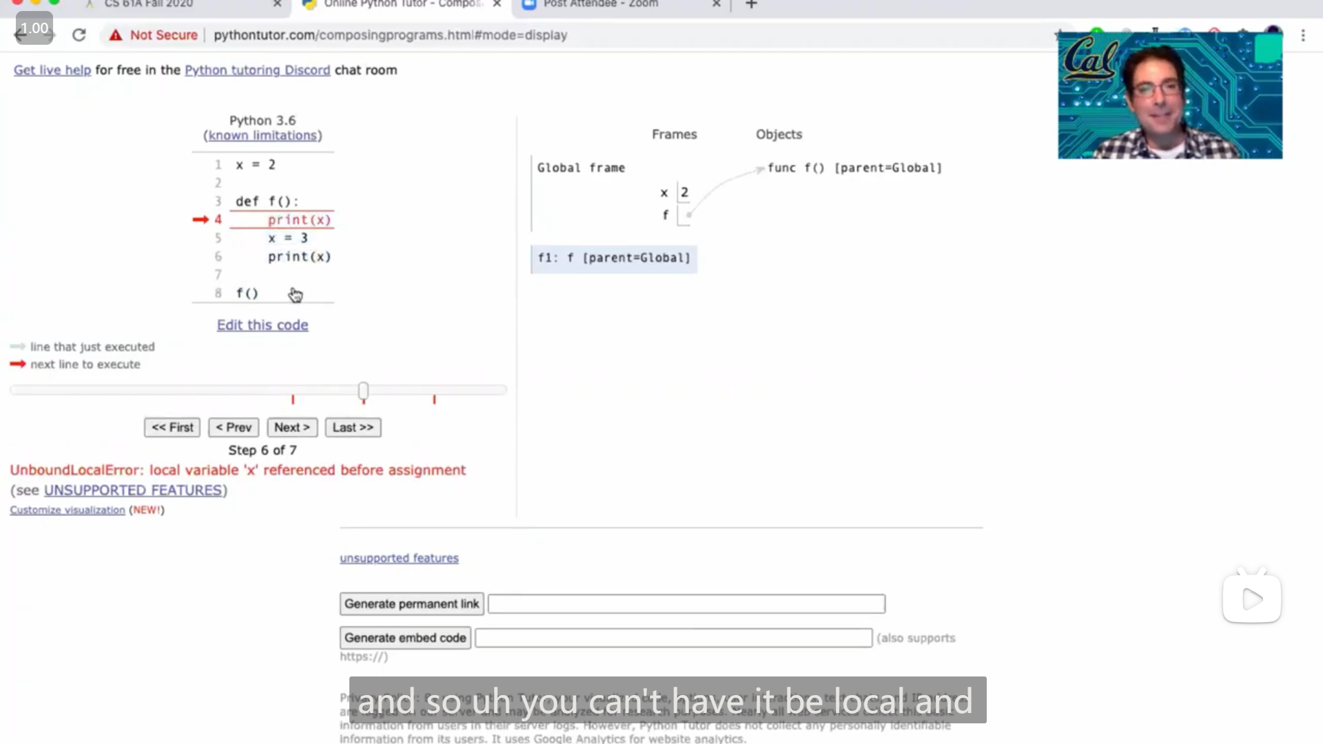Click the Next step navigation button

291,427
